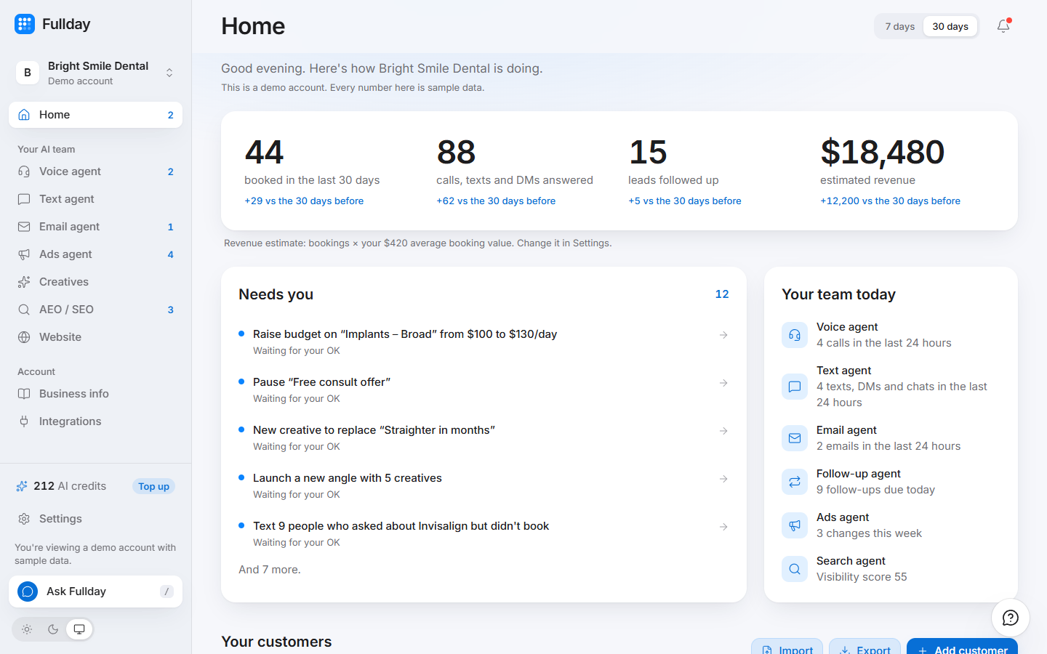Click the Ask Fullday chat bubble icon
The width and height of the screenshot is (1047, 654).
[x=28, y=592]
